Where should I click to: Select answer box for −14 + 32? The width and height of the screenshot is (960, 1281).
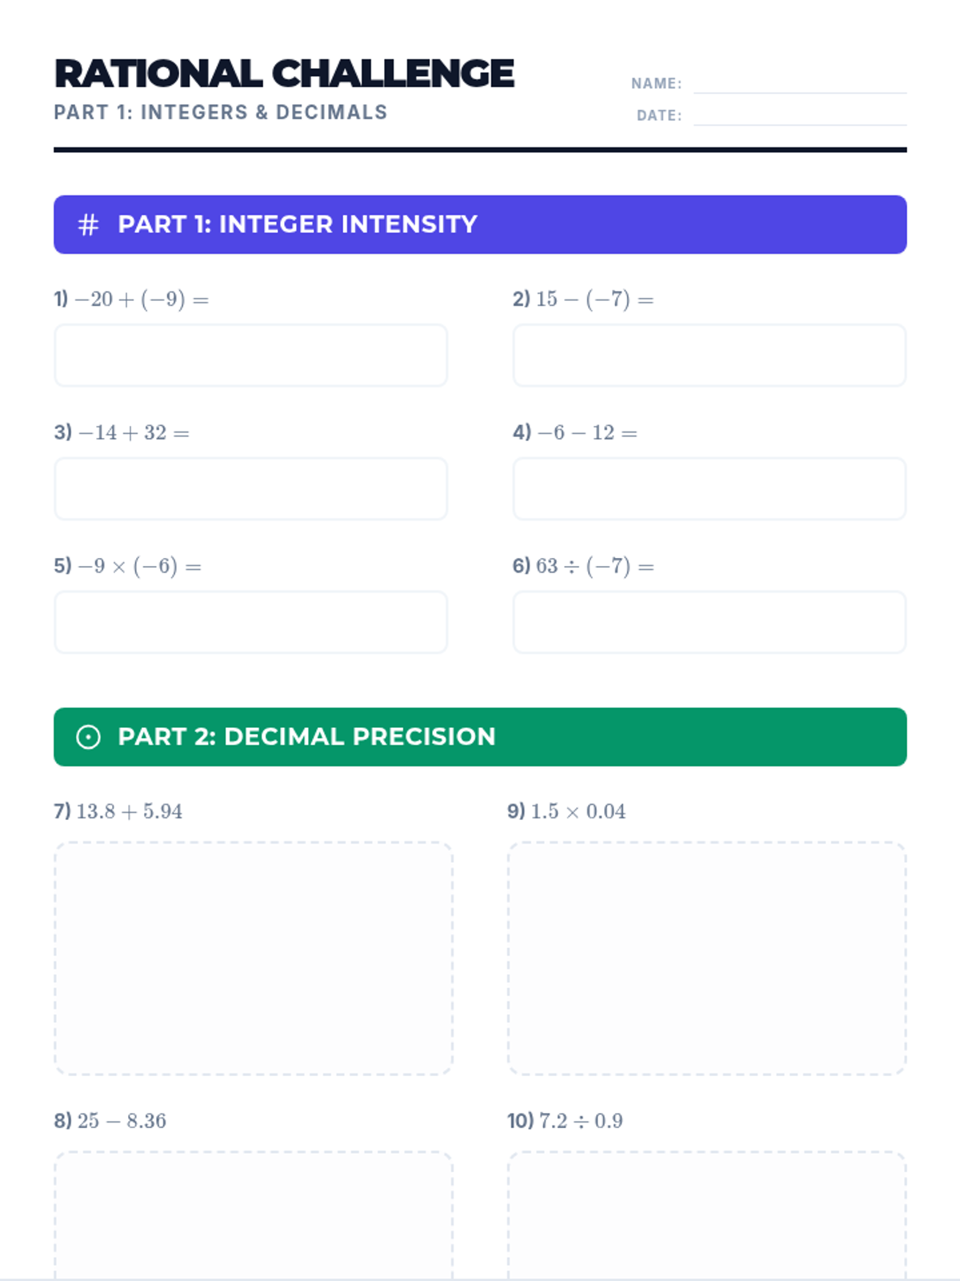coord(250,489)
